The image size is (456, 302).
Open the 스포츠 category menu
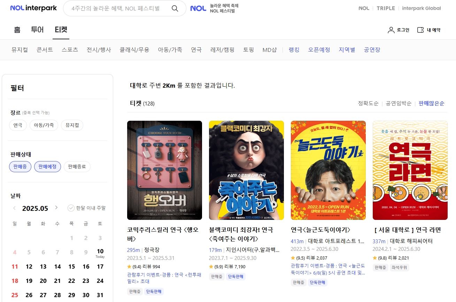(70, 50)
